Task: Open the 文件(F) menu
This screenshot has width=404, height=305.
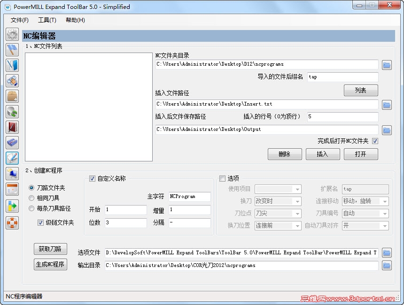Action: tap(20, 20)
